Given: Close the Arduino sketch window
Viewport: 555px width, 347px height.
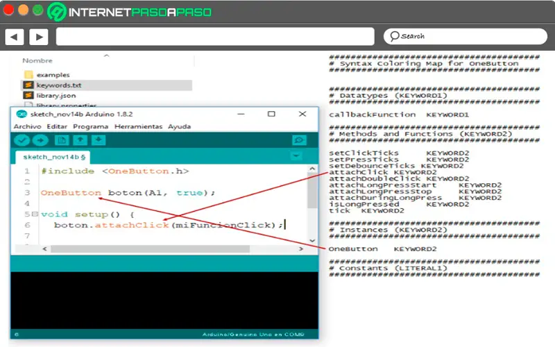Looking at the screenshot, I should 302,114.
